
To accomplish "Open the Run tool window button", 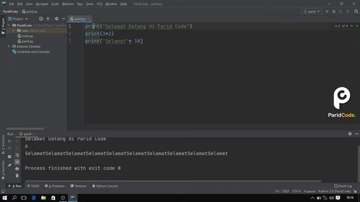I will (15, 186).
